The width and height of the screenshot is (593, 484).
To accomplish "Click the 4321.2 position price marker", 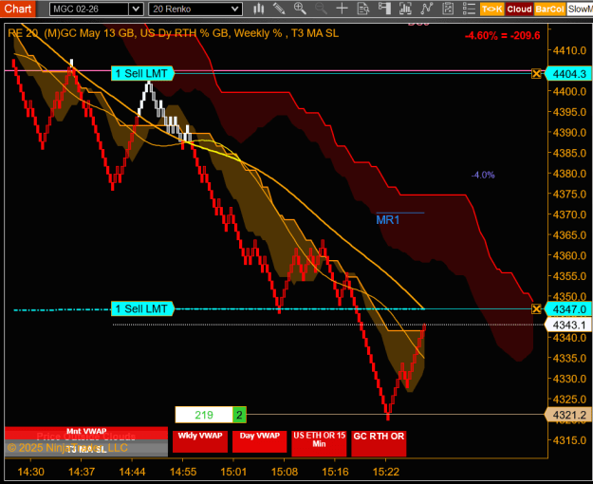I will pos(568,415).
